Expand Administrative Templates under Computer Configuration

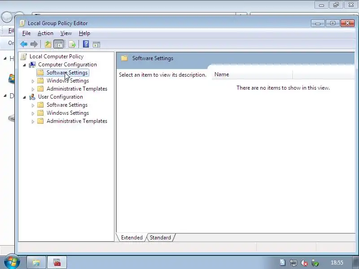(33, 89)
